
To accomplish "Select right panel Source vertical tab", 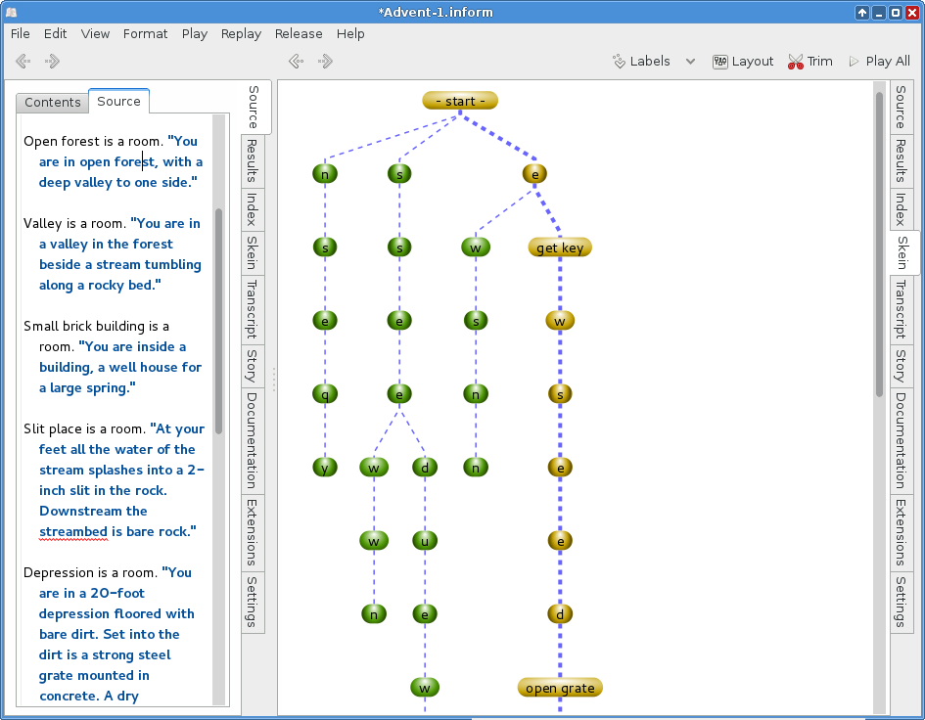I will 901,107.
